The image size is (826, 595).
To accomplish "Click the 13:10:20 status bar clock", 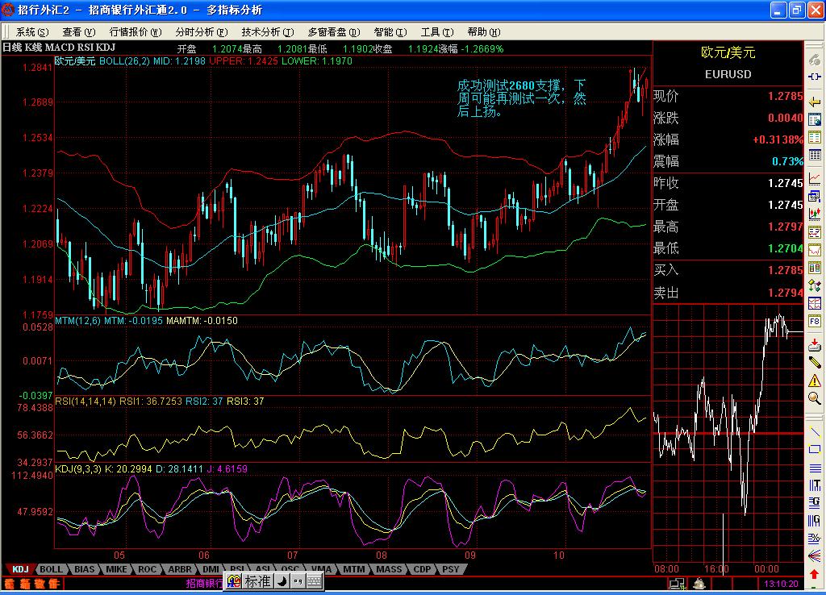I will point(781,584).
